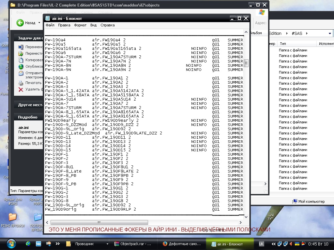Collapse the Подробно details panel
The height and width of the screenshot is (250, 334).
pos(29,117)
